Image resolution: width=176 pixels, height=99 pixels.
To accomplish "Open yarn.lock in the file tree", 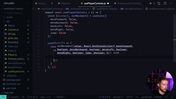I will point(11,88).
